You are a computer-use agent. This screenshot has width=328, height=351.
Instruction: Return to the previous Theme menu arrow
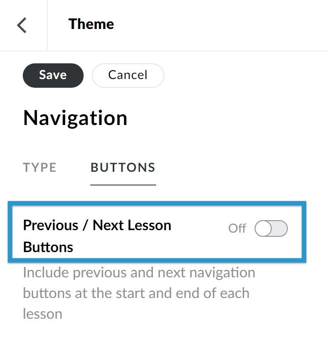click(22, 25)
